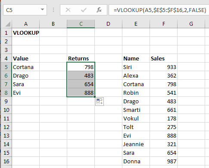Select Donna in Name column
The height and width of the screenshot is (168, 209).
(136, 161)
